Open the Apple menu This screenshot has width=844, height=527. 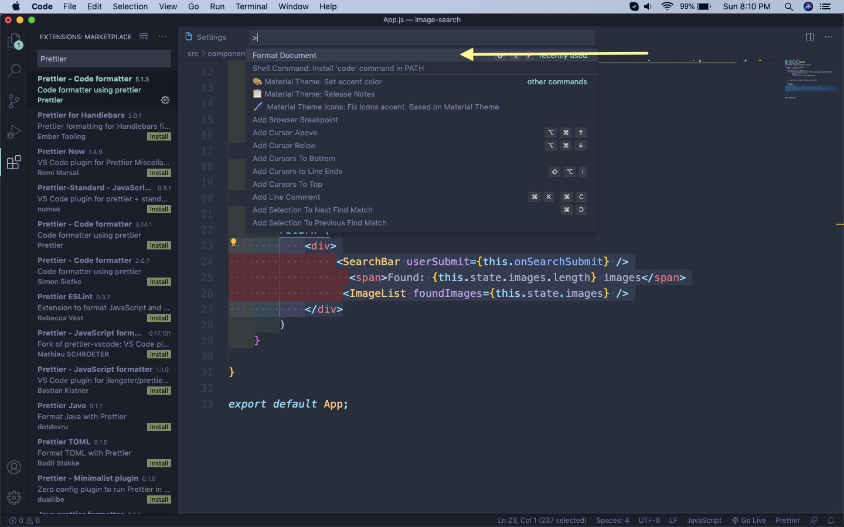click(16, 6)
